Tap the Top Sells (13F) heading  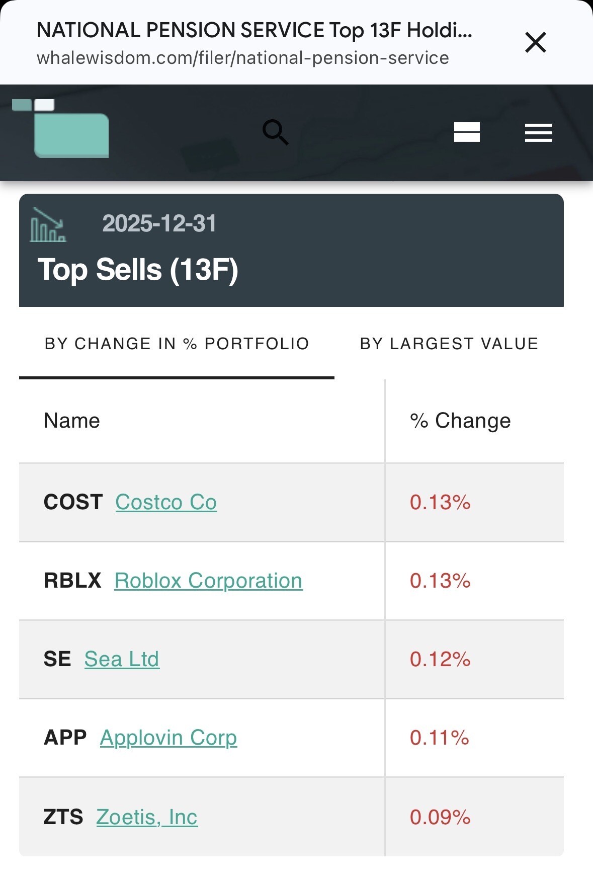[138, 270]
